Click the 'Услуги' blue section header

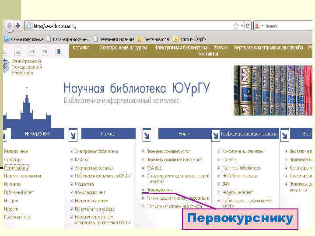click(x=185, y=134)
